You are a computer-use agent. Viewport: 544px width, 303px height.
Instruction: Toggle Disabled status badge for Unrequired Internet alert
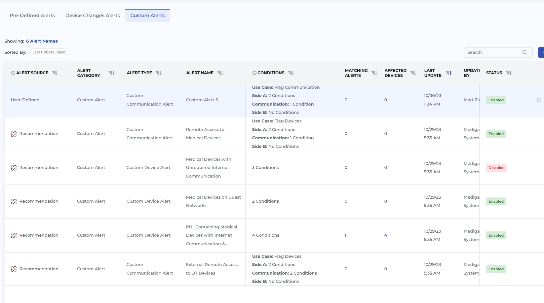[496, 168]
